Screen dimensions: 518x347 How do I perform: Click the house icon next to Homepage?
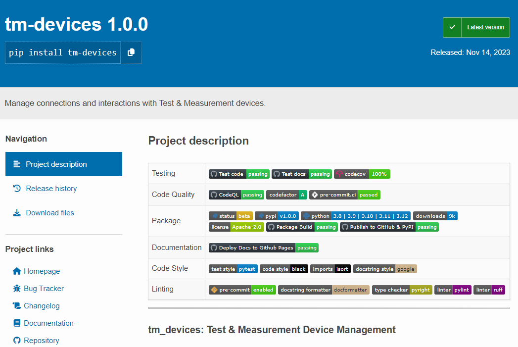pos(17,271)
